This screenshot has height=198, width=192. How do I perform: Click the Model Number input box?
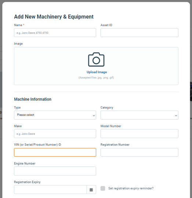(140, 133)
